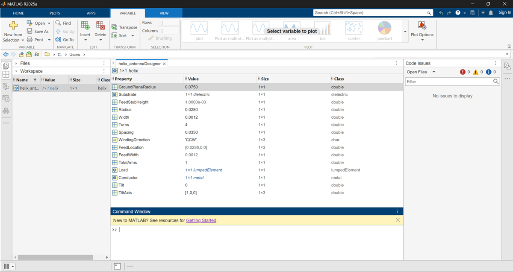The height and width of the screenshot is (272, 513).
Task: Click the redo arrow in title toolbar
Action: 449,13
